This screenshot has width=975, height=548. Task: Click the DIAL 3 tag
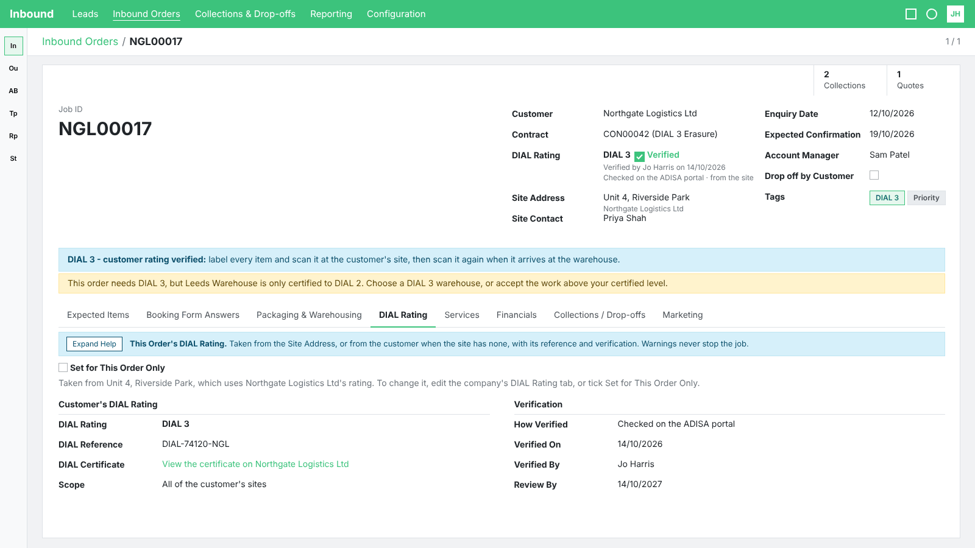887,198
